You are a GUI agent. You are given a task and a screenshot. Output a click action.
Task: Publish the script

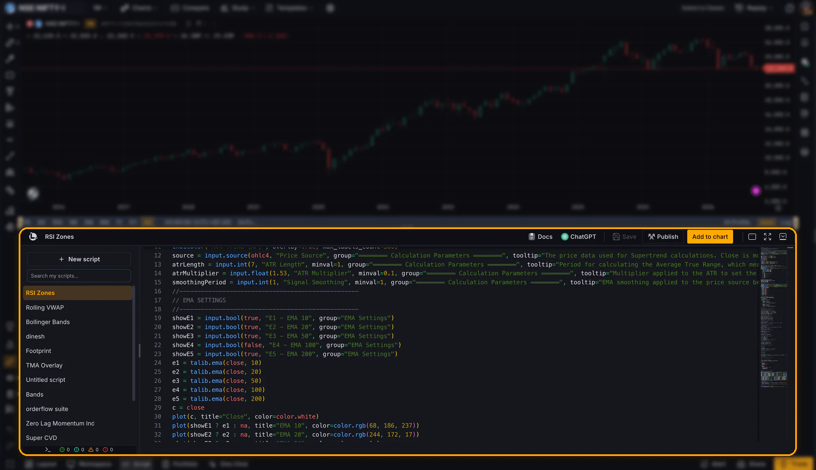pyautogui.click(x=663, y=237)
